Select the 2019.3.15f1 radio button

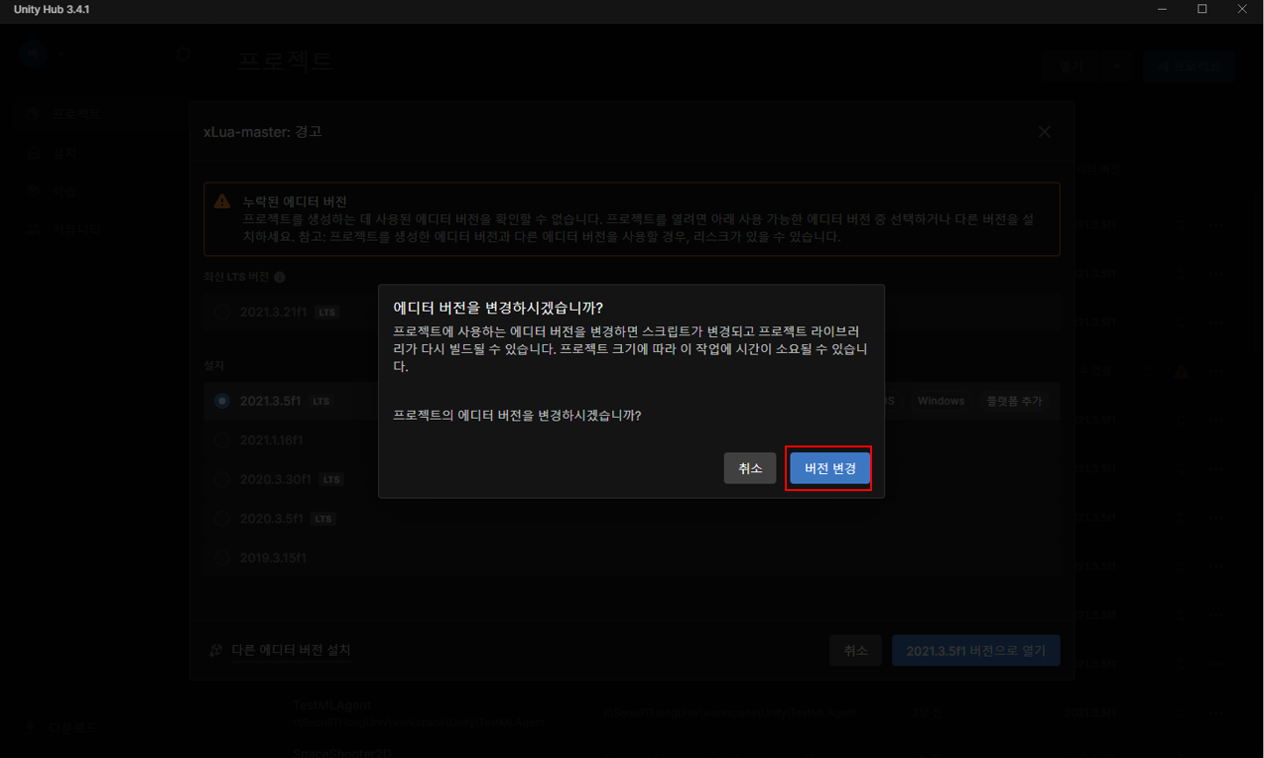222,558
